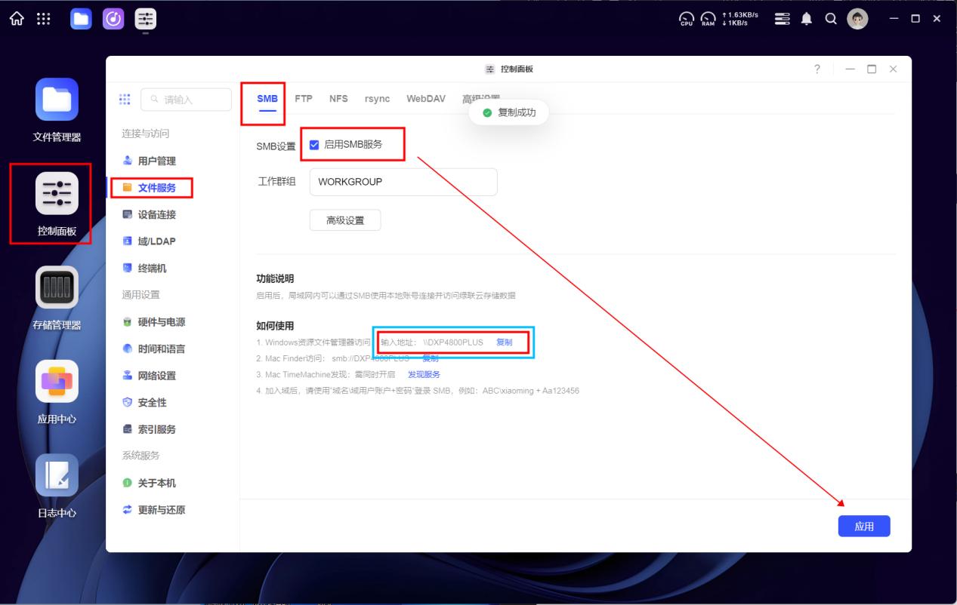Open the task manager list icon
957x605 pixels.
coord(783,19)
